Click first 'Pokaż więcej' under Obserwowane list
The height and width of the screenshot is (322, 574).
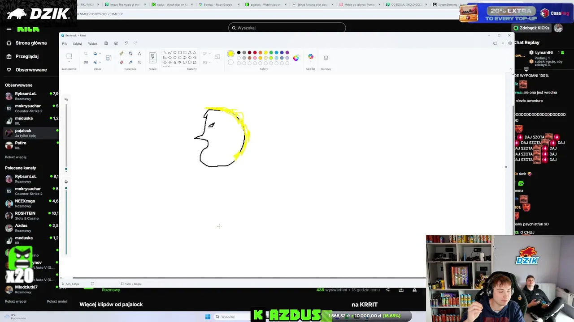(x=16, y=157)
